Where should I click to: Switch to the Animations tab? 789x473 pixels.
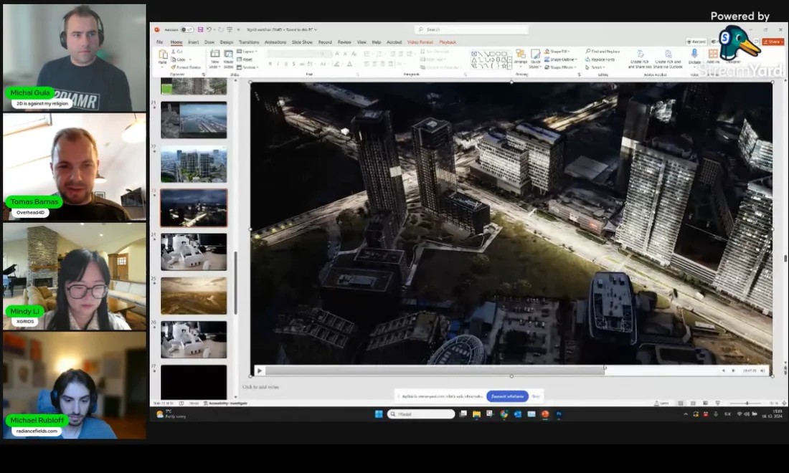(275, 42)
